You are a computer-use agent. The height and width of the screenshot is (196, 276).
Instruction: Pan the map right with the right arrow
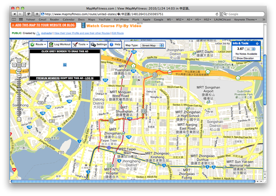pos(23,65)
